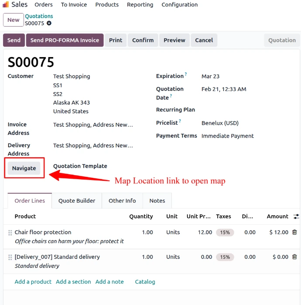301x305 pixels.
Task: Click the Add a product link
Action: pyautogui.click(x=33, y=282)
